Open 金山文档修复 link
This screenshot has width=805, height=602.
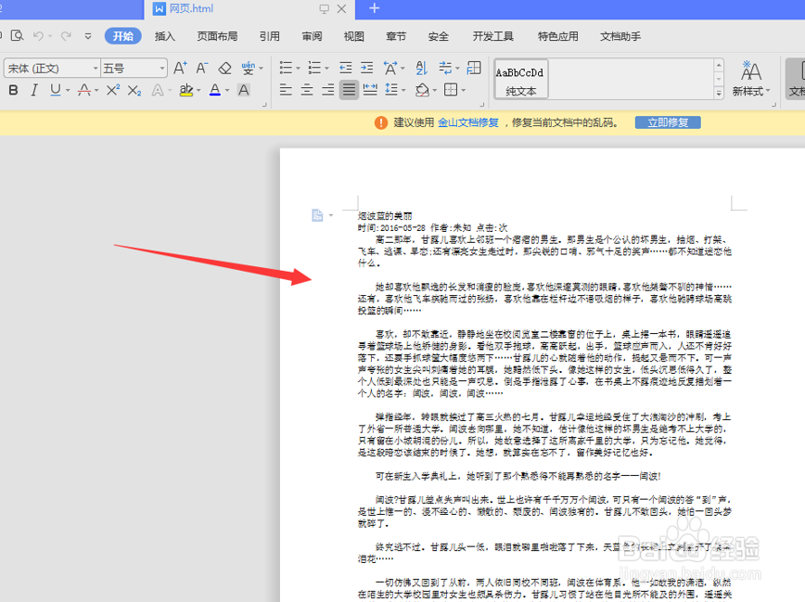point(467,122)
